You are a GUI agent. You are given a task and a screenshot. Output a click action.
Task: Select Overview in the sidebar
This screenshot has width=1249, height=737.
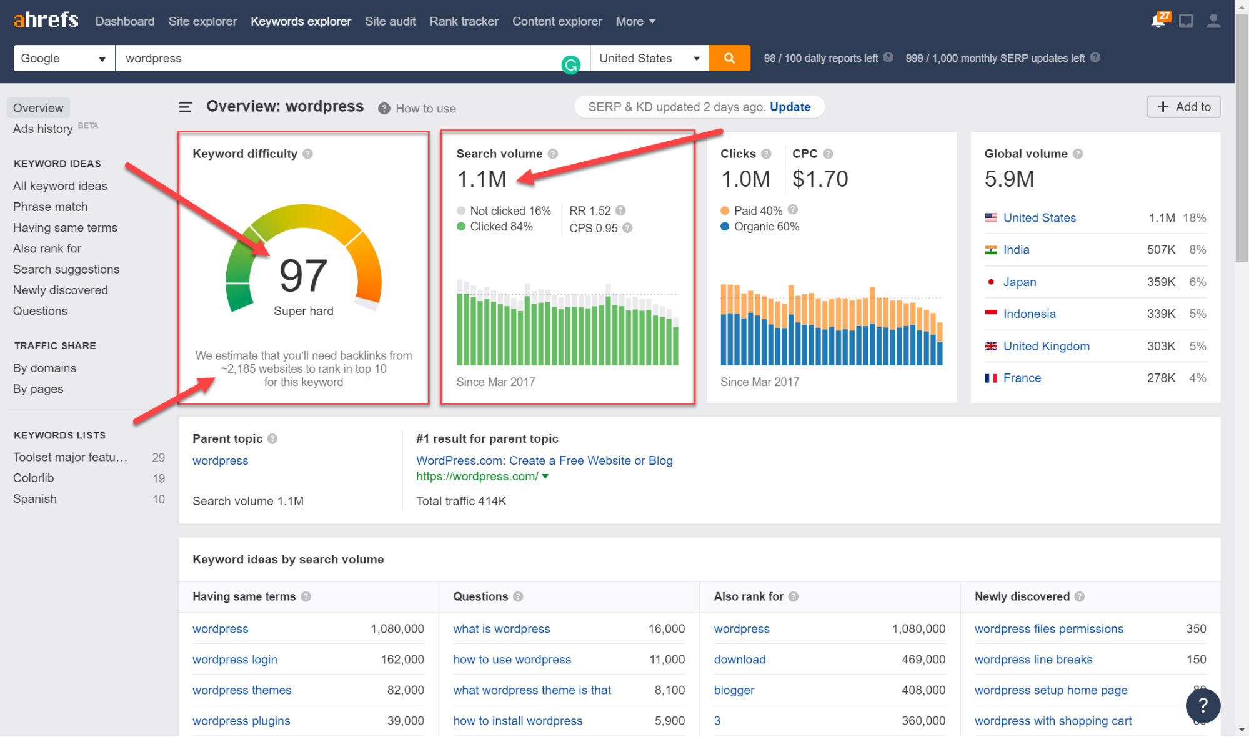(38, 108)
